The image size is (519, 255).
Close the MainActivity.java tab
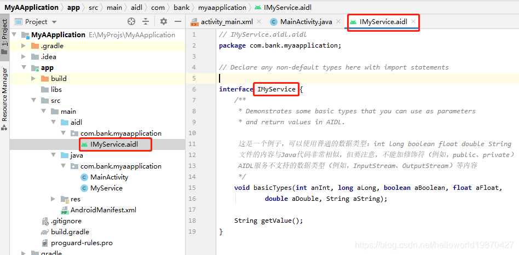click(x=338, y=22)
